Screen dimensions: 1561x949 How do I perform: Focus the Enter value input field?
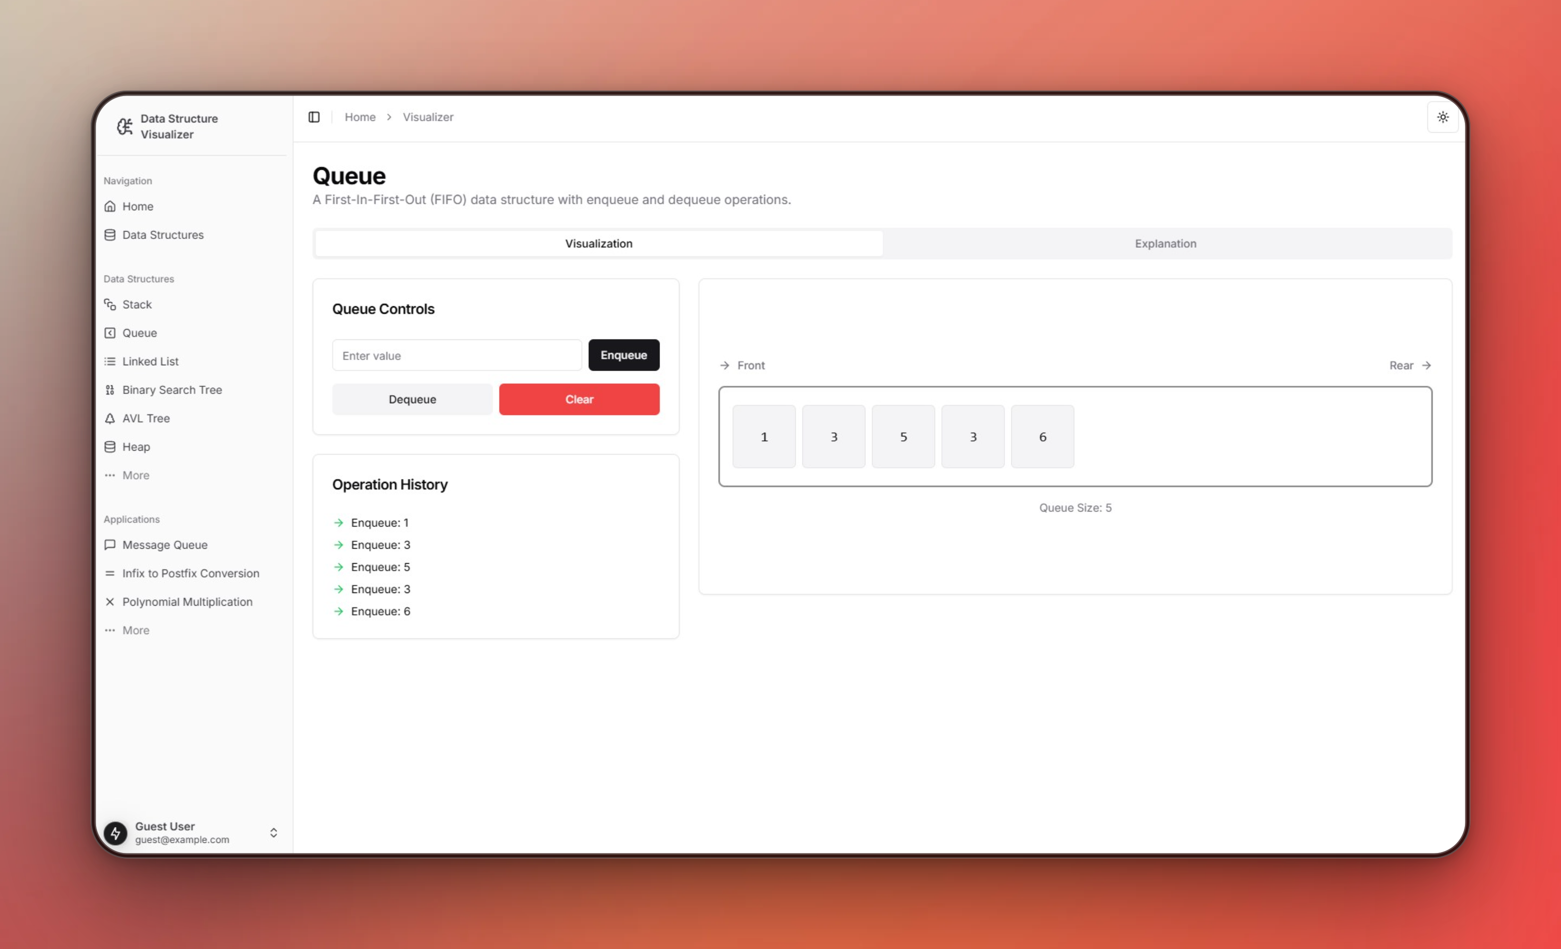[x=456, y=356]
